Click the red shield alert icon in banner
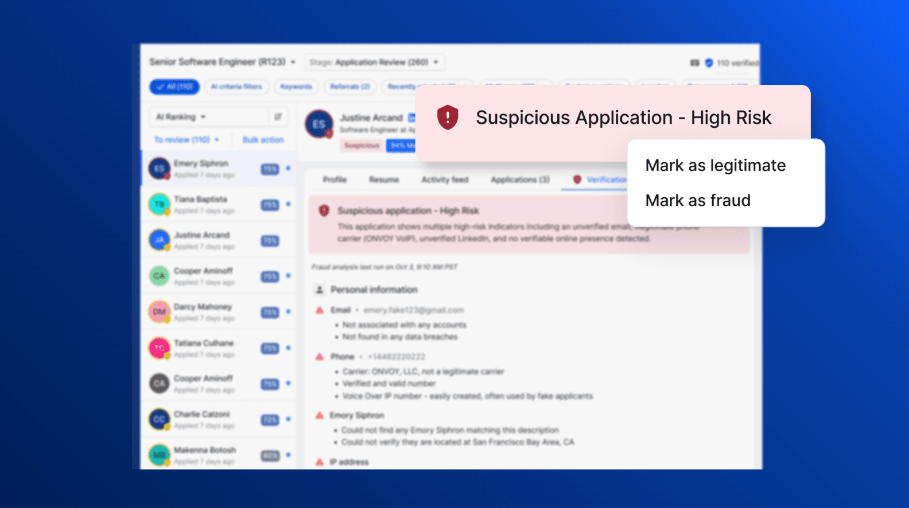909x508 pixels. click(448, 118)
